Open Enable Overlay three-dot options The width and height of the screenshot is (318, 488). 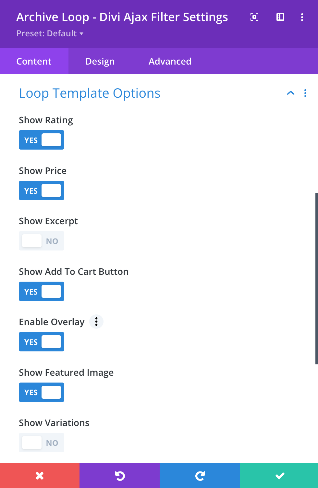tap(96, 322)
